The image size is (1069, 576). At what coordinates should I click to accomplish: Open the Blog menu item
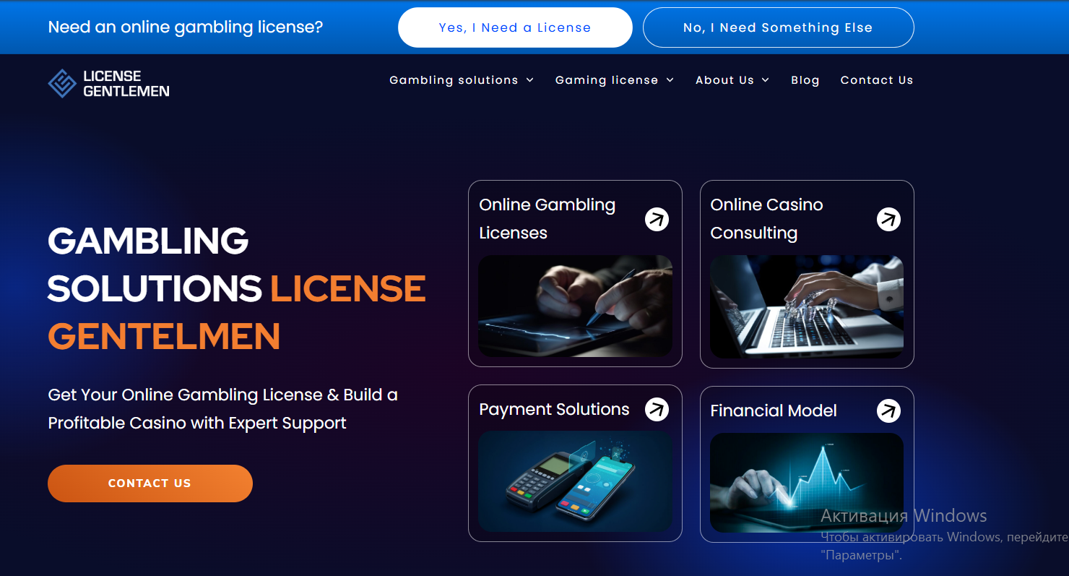click(805, 80)
